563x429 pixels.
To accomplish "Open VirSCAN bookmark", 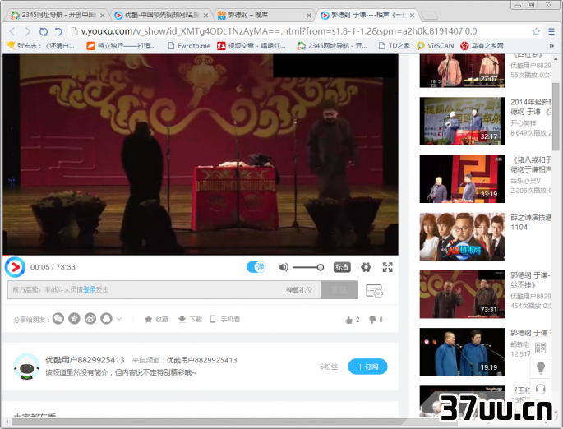I will (x=436, y=45).
